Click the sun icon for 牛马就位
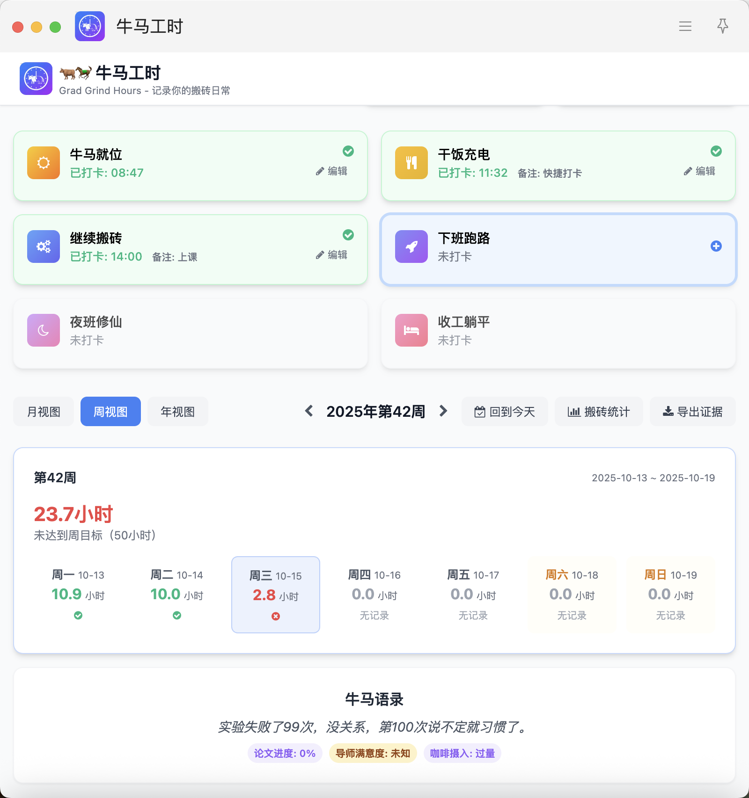The width and height of the screenshot is (749, 798). tap(44, 163)
